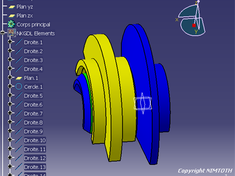This screenshot has width=235, height=176.
Task: Click the compass z-axis handle
Action: (198, 2)
